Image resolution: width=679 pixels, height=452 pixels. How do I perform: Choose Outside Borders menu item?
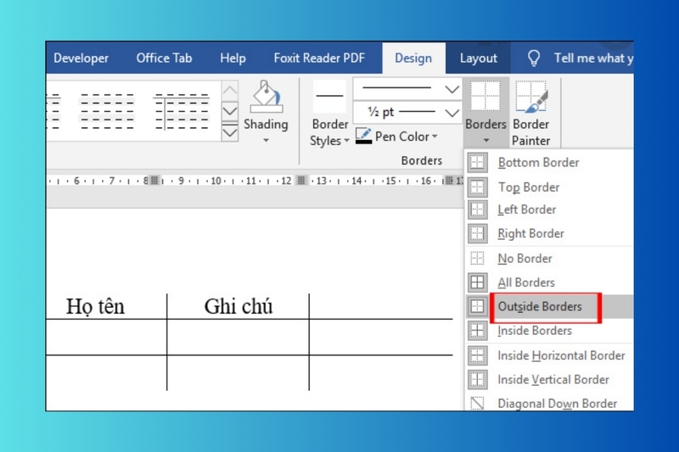pos(549,306)
